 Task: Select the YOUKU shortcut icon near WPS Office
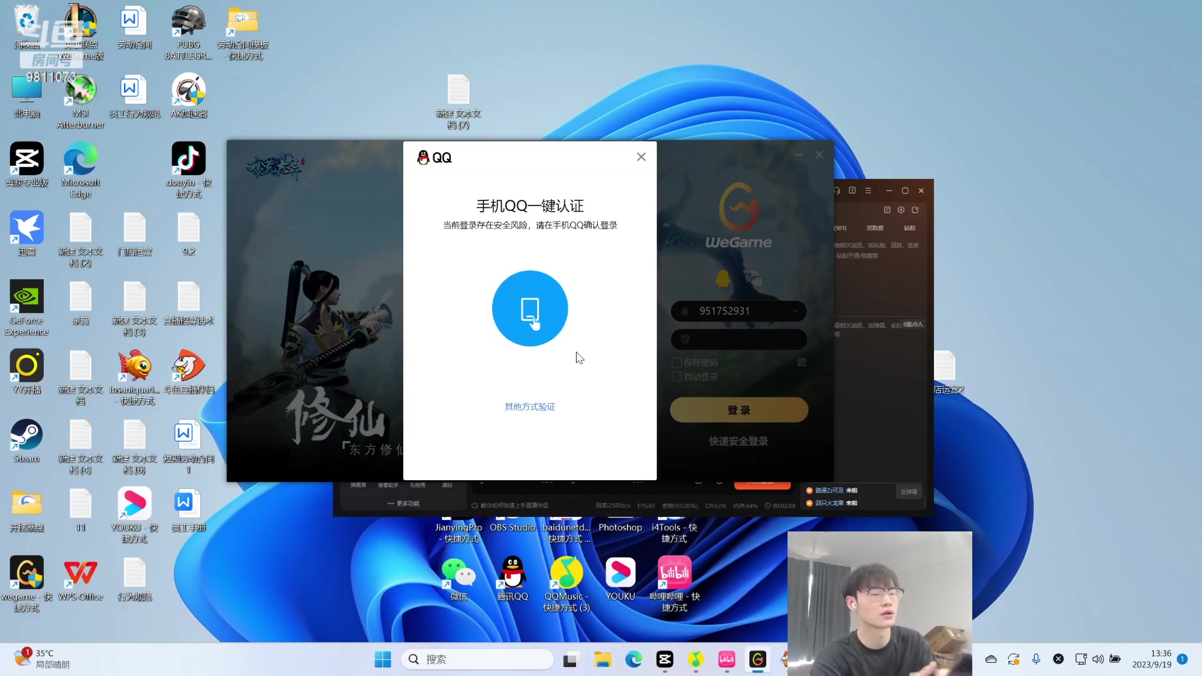134,515
